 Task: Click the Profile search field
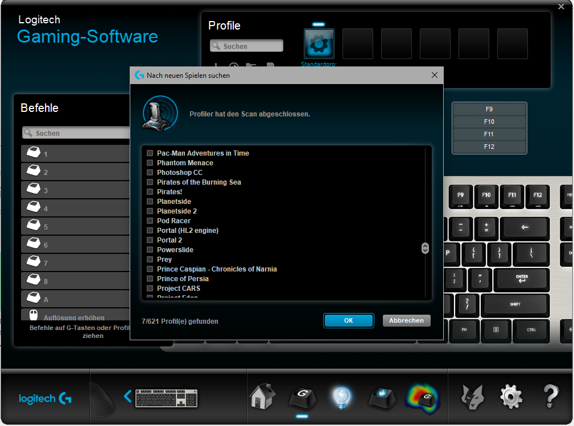246,45
